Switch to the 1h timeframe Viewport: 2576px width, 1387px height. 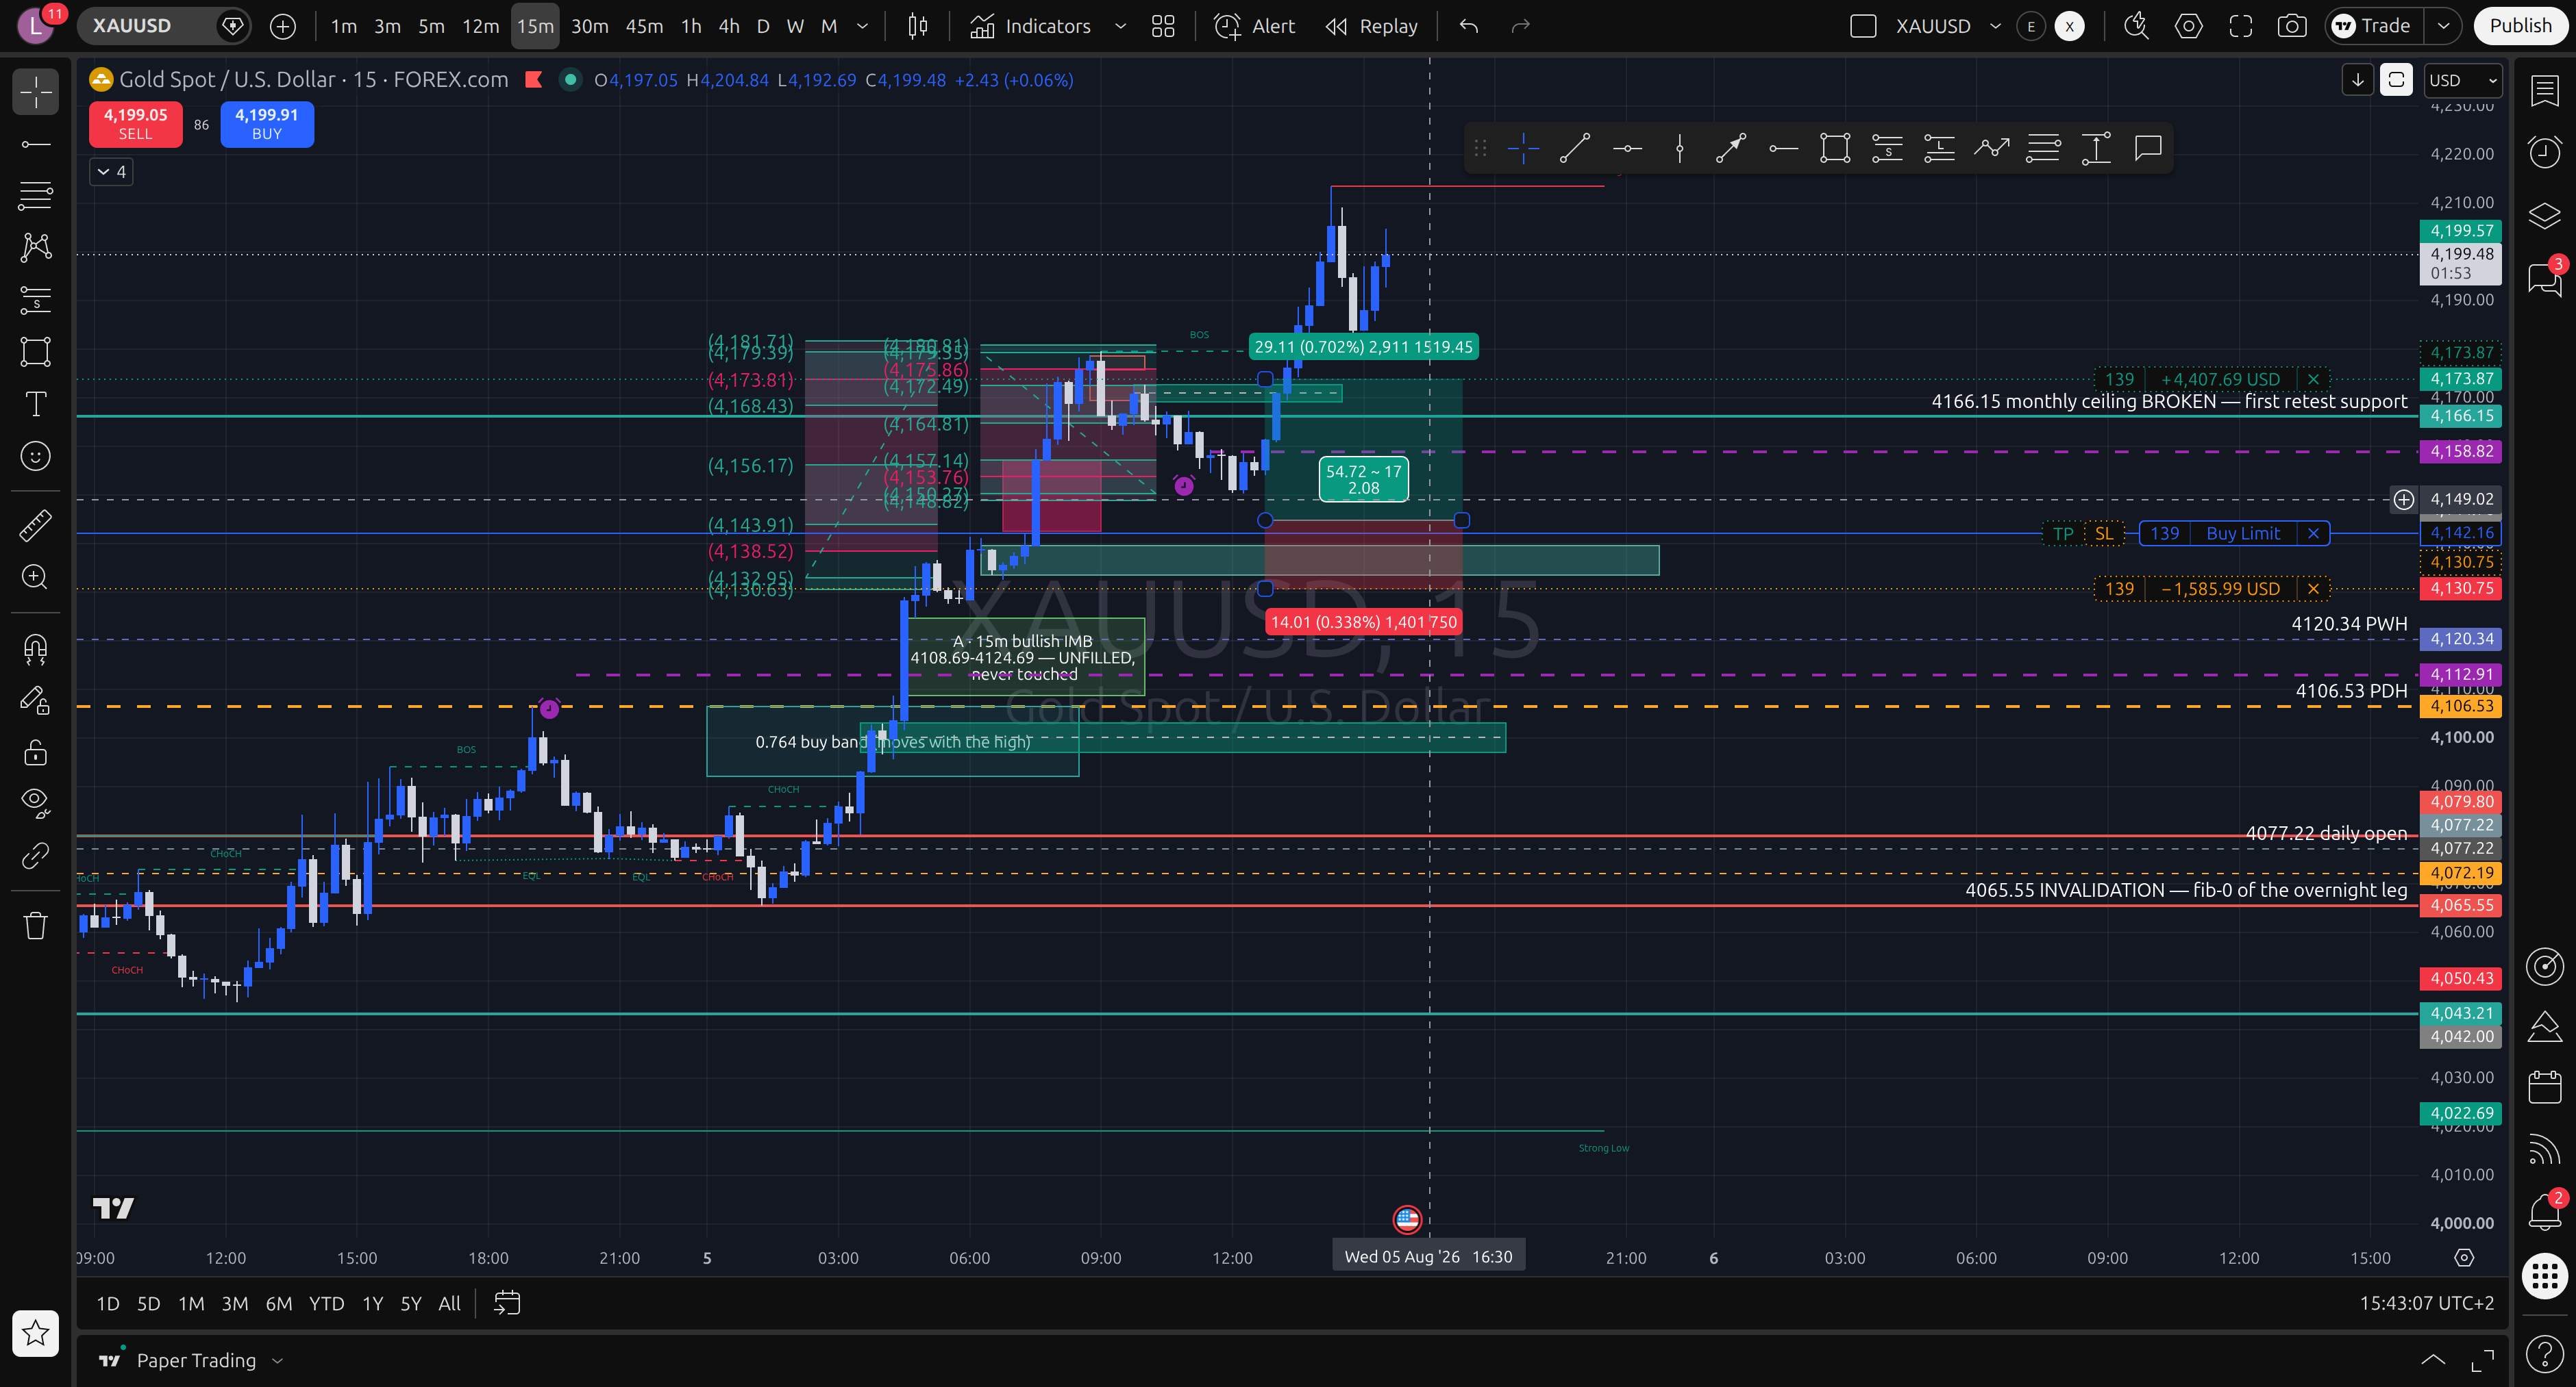(x=691, y=26)
